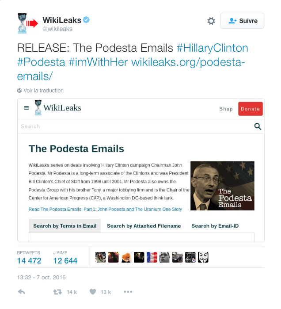The width and height of the screenshot is (281, 309).
Task: Click the magnifying glass search icon
Action: [258, 126]
